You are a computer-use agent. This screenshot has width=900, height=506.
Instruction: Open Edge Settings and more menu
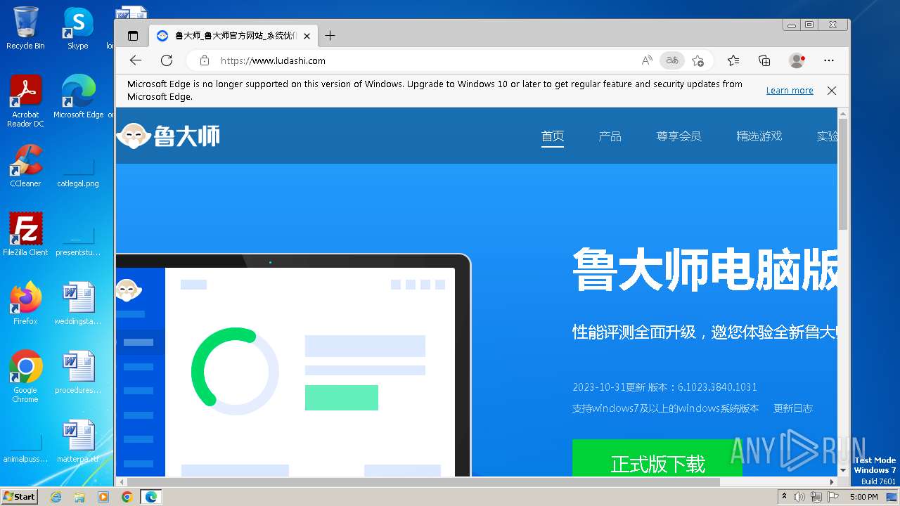click(829, 60)
